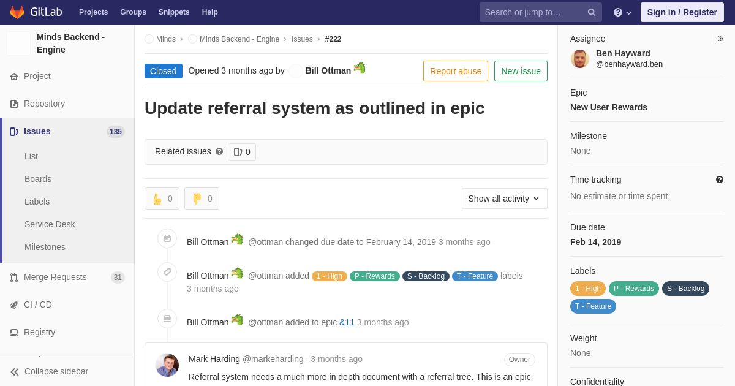Click Report abuse button
735x386 pixels.
(456, 71)
